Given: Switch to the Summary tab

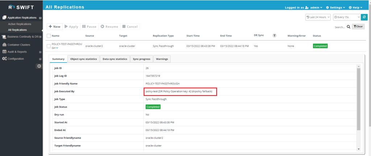Looking at the screenshot, I should pos(58,59).
